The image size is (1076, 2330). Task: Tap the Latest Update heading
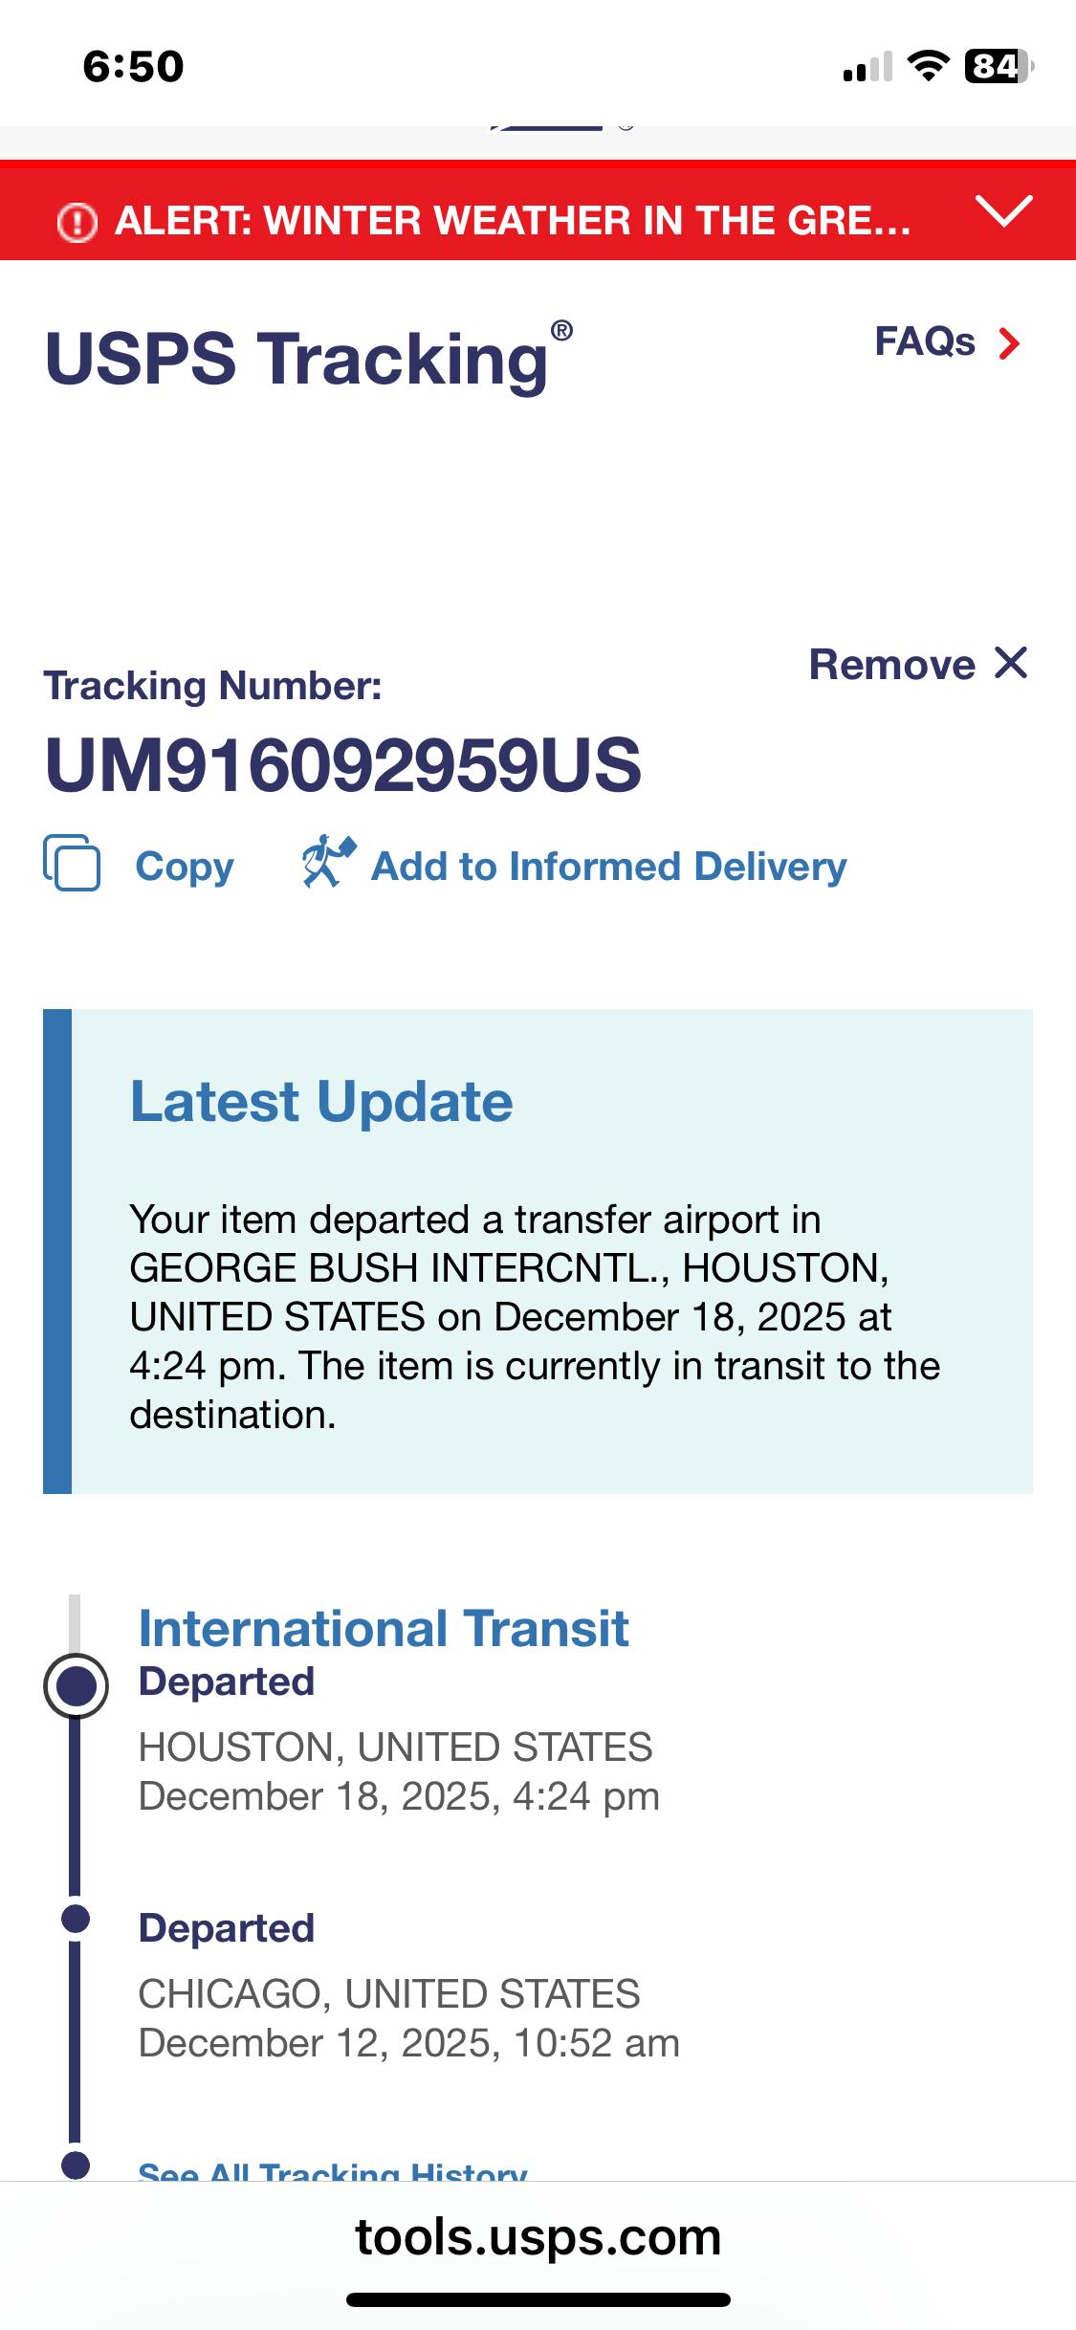pos(321,1101)
